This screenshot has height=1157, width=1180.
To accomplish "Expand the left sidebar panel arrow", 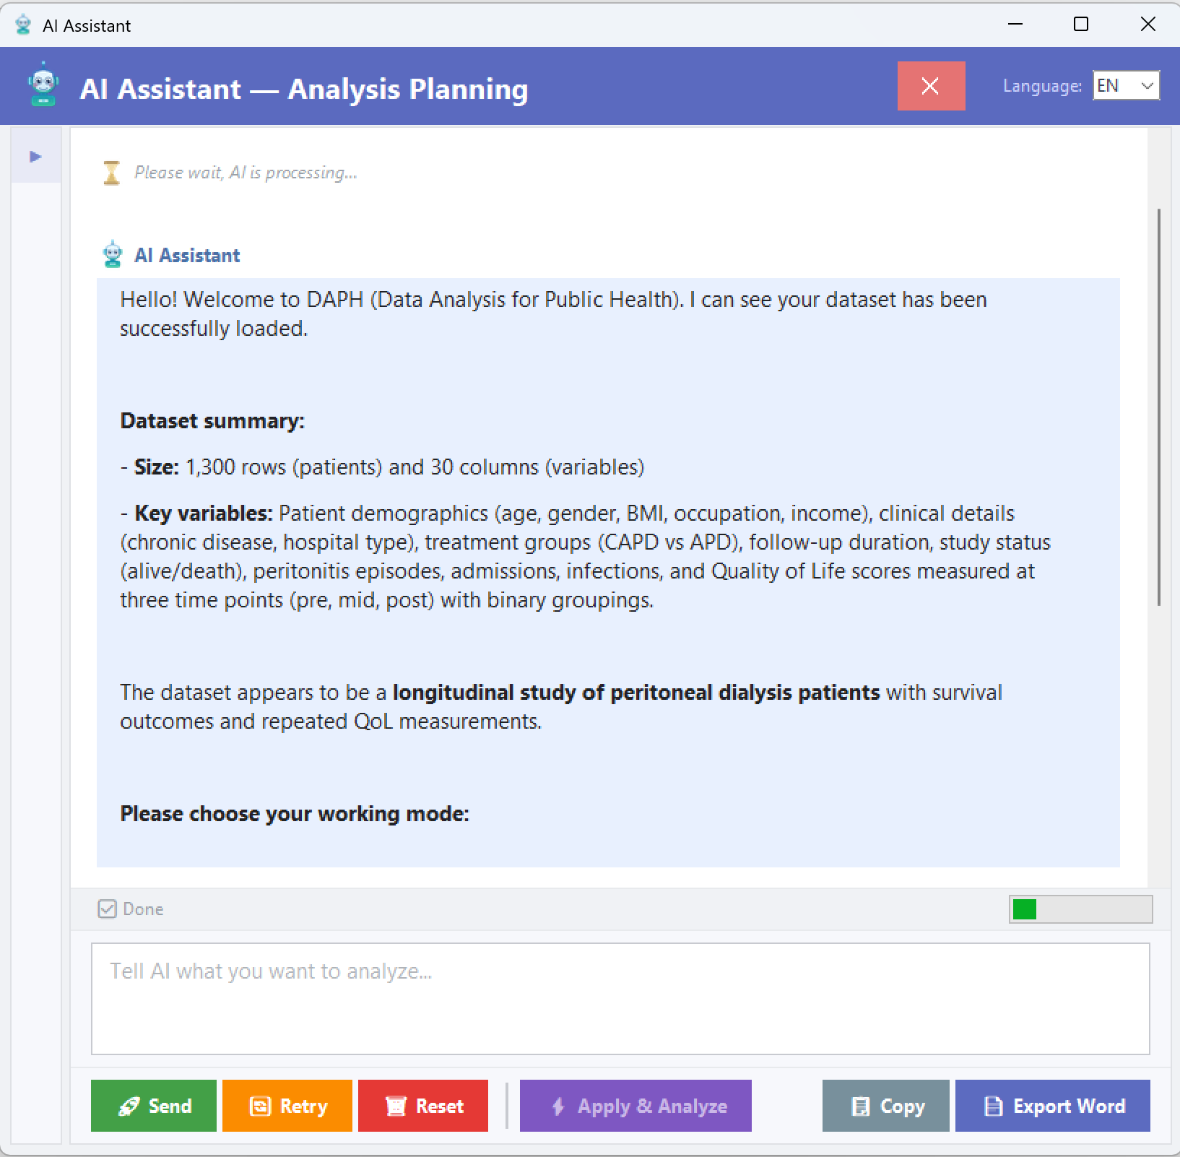I will click(35, 156).
